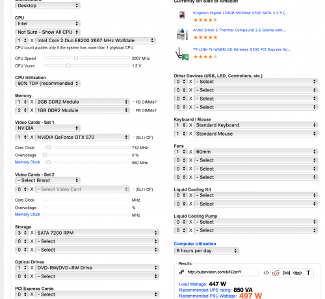Enable SLI/CF checkbox for GeForce GTX 570
Screen dimensions: 325x299
(133, 138)
